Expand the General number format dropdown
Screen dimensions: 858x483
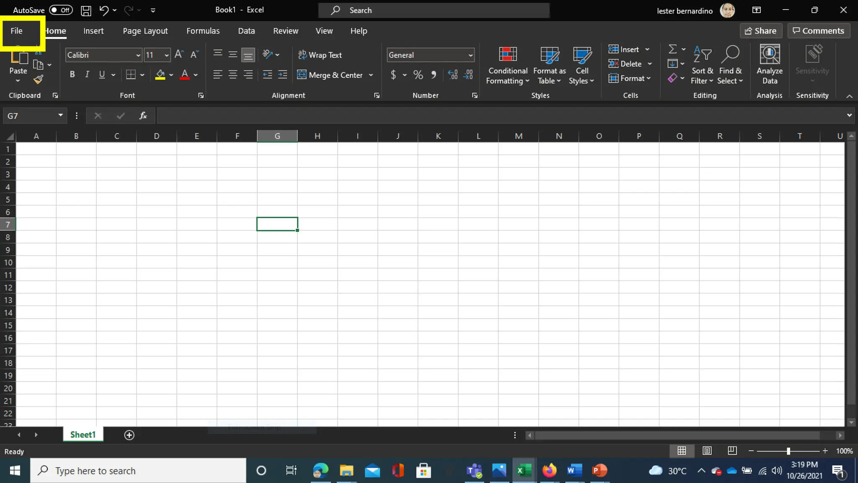[470, 55]
